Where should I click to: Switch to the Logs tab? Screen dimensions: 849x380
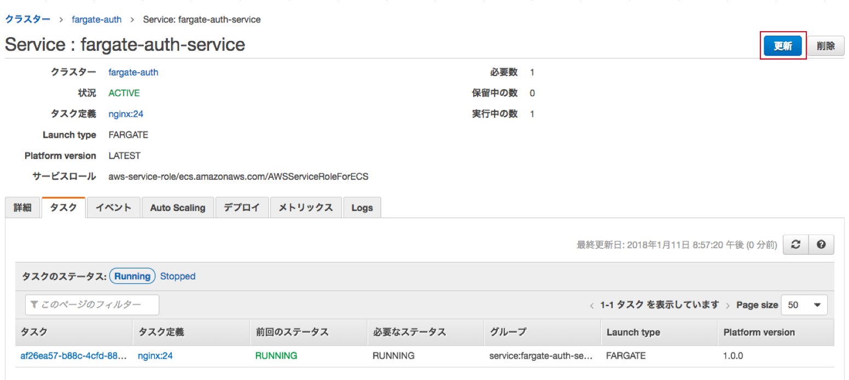click(x=362, y=207)
